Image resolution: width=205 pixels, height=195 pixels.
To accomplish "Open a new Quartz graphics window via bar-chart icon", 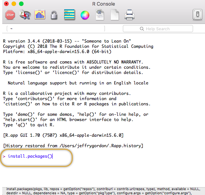I will pos(40,15).
